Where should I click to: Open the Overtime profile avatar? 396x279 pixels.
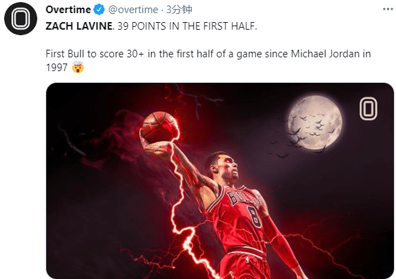tap(21, 19)
